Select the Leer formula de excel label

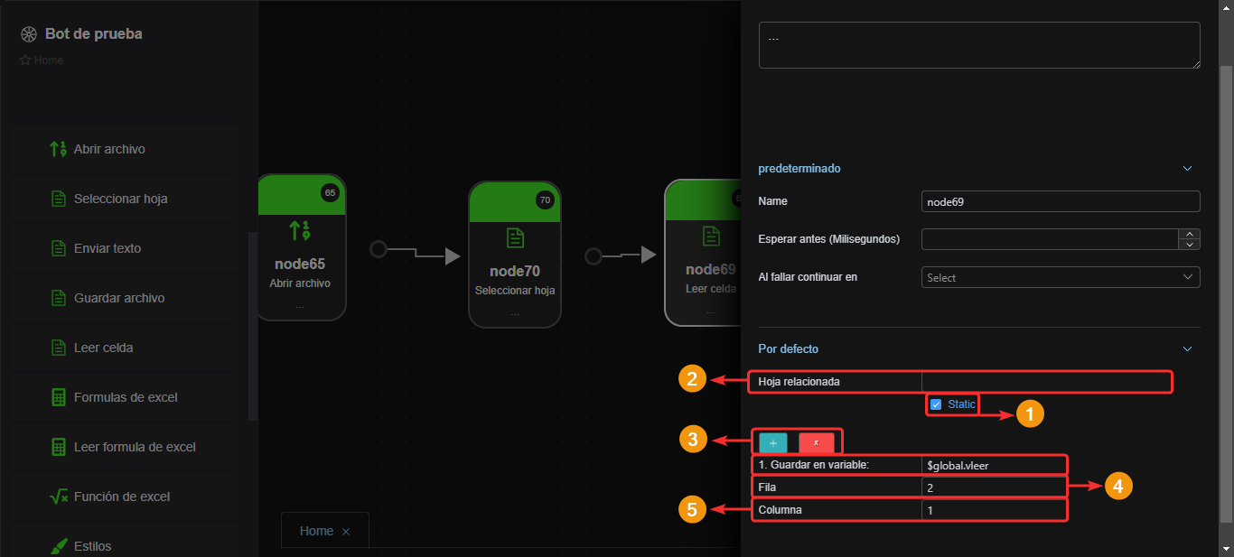135,447
